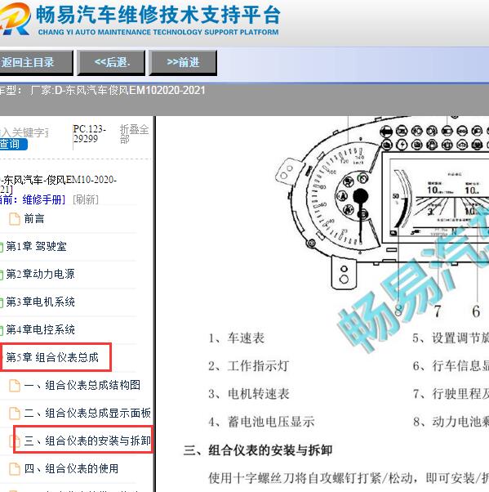Expand 第4章电控系统 chapter
The image size is (489, 492).
pyautogui.click(x=40, y=329)
